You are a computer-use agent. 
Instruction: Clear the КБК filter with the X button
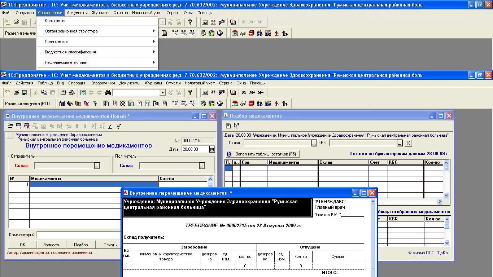(x=408, y=143)
